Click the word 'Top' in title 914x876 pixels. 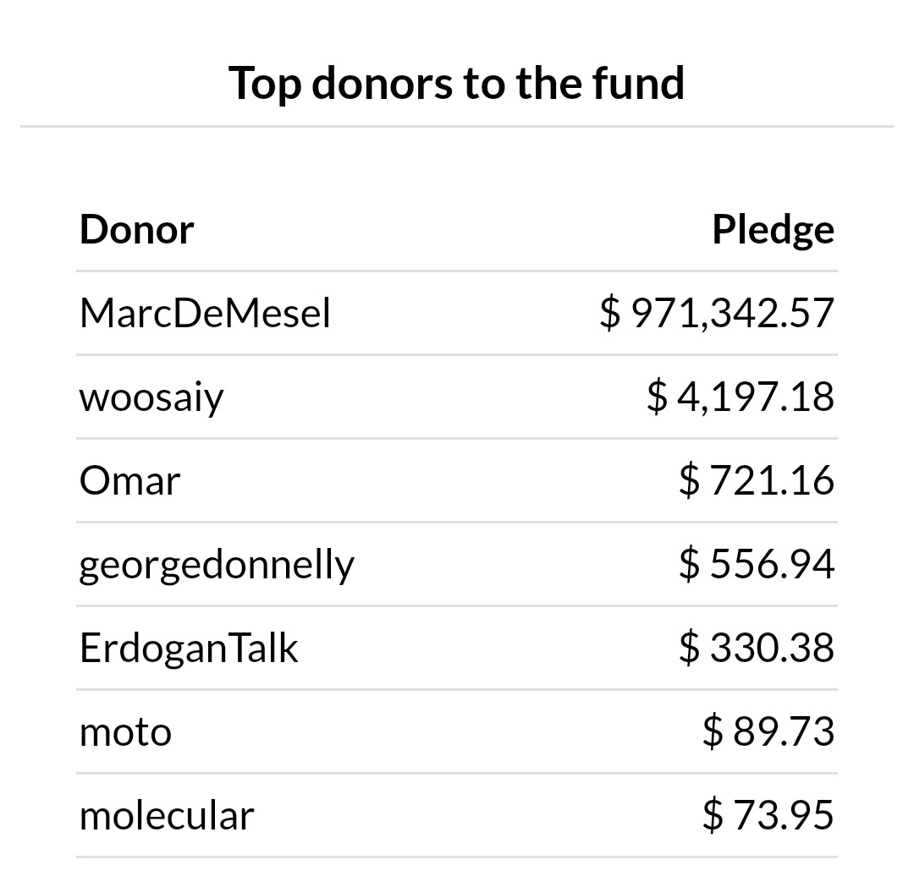(265, 85)
